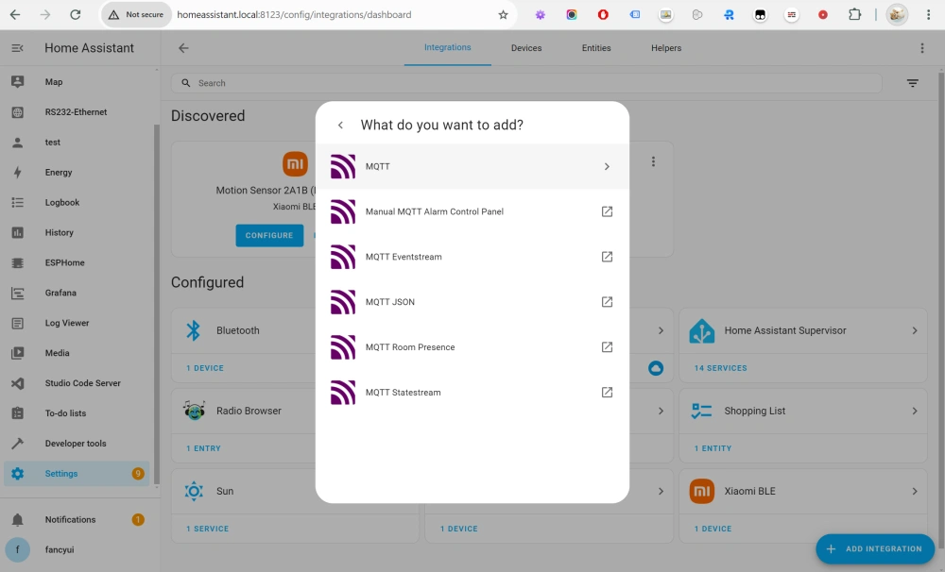Screen dimensions: 945x572
Task: Open the Logbook page
Action: click(77, 202)
